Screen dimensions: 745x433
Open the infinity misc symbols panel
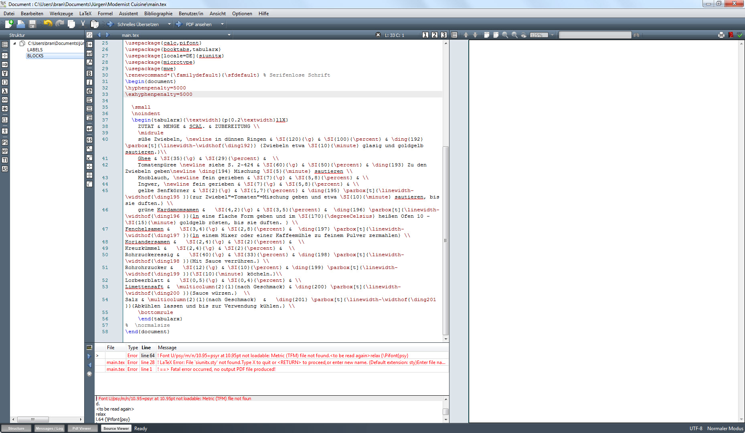pyautogui.click(x=5, y=100)
